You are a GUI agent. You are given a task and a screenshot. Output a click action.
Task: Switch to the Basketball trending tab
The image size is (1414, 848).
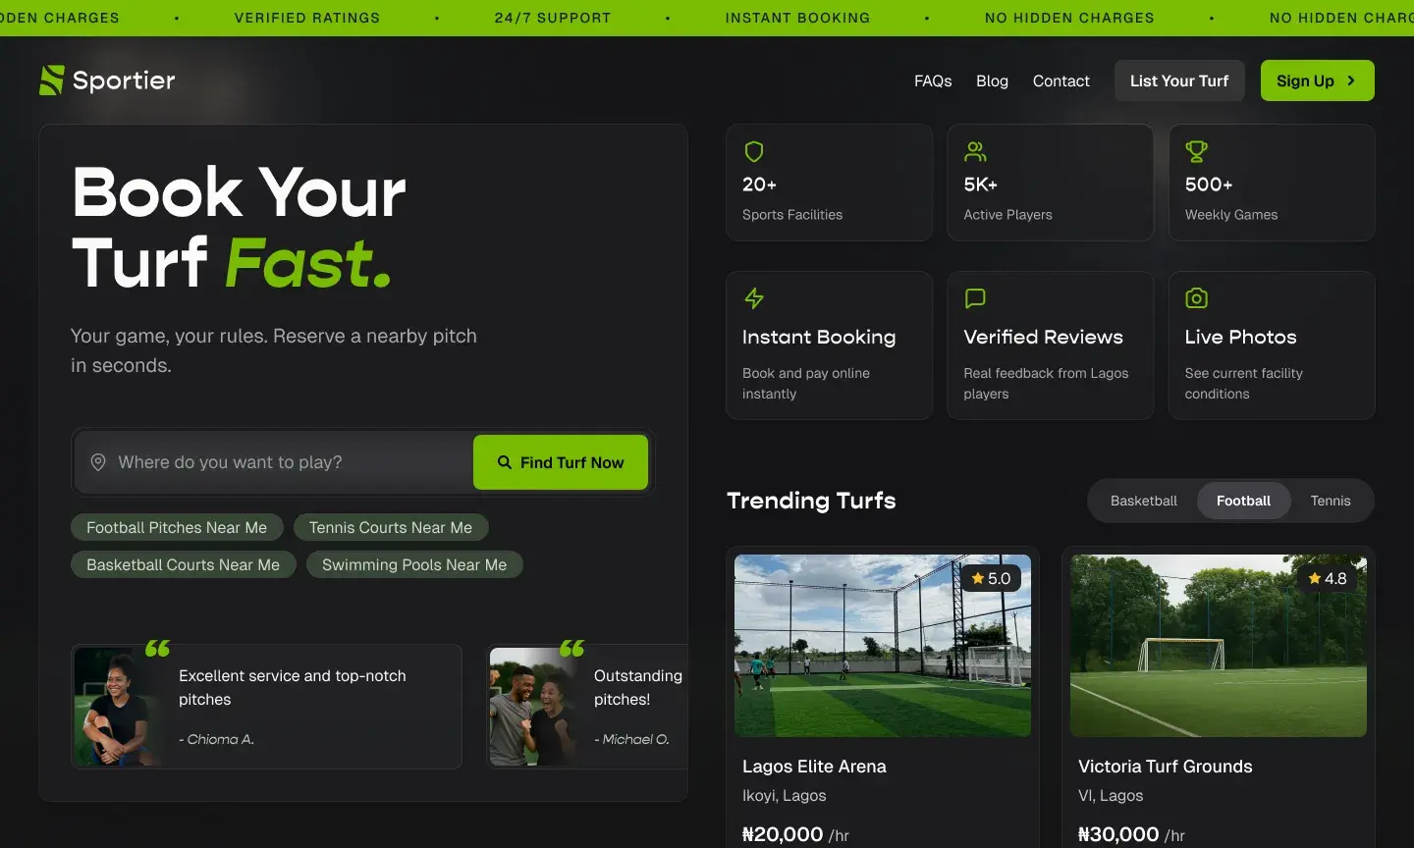(1143, 501)
